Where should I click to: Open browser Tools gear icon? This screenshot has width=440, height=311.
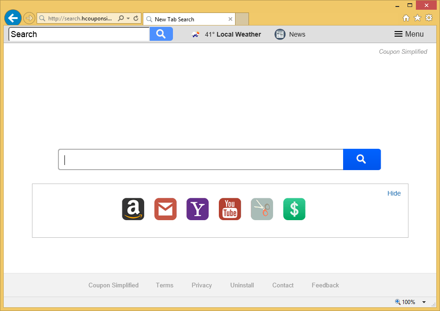tap(429, 18)
